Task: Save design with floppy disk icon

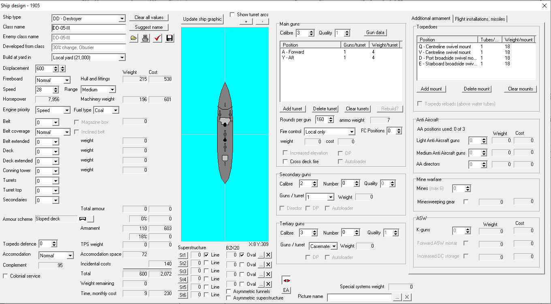Action: tap(170, 38)
